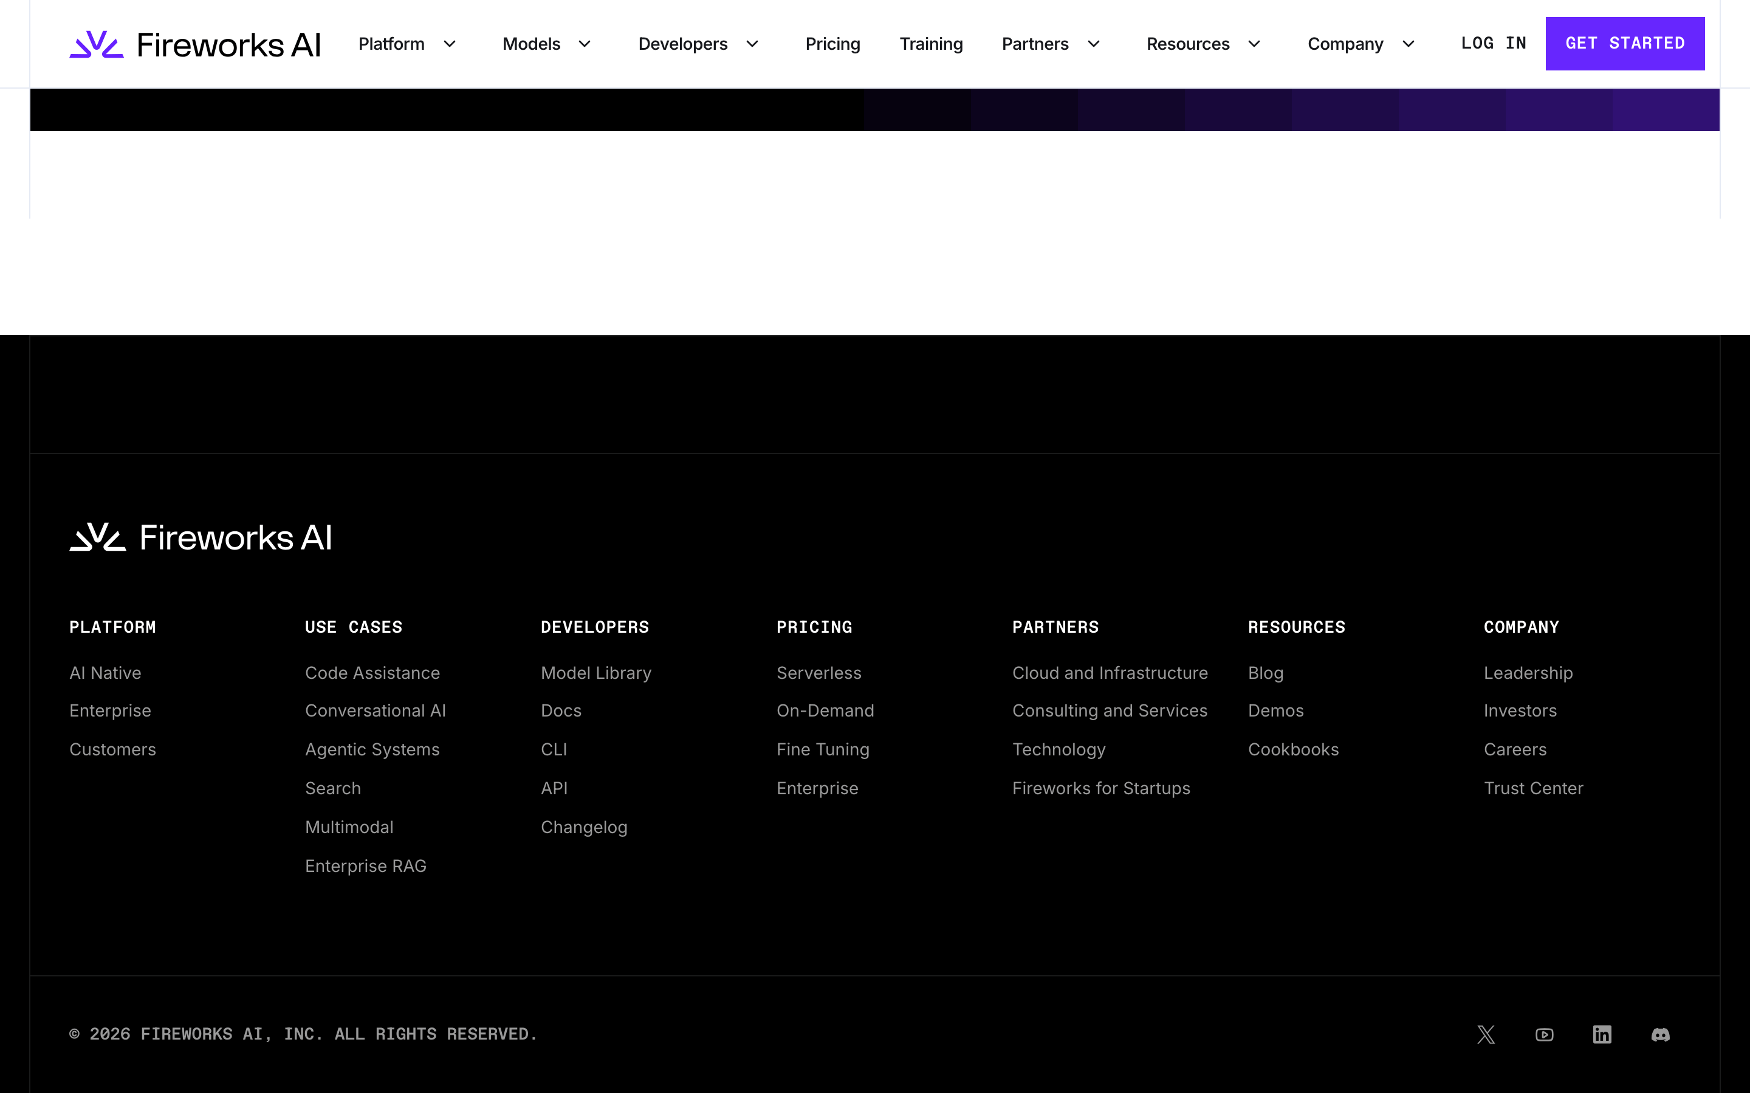Open the Enterprise RAG link

pyautogui.click(x=366, y=866)
